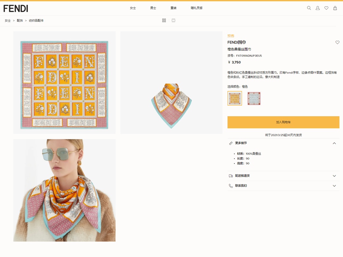Switch to grid view layout icon
The height and width of the screenshot is (257, 343).
point(164,20)
